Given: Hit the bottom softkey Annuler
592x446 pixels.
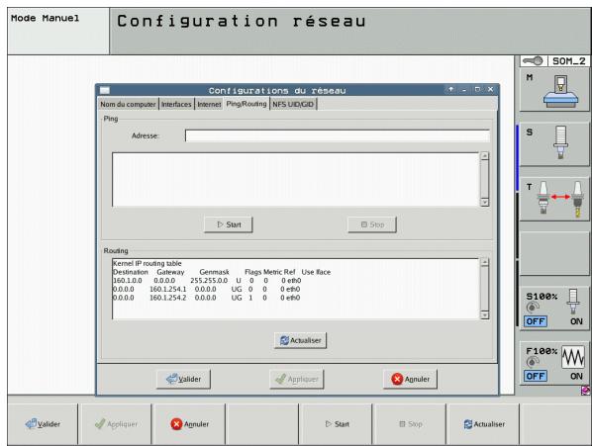Looking at the screenshot, I should 190,424.
